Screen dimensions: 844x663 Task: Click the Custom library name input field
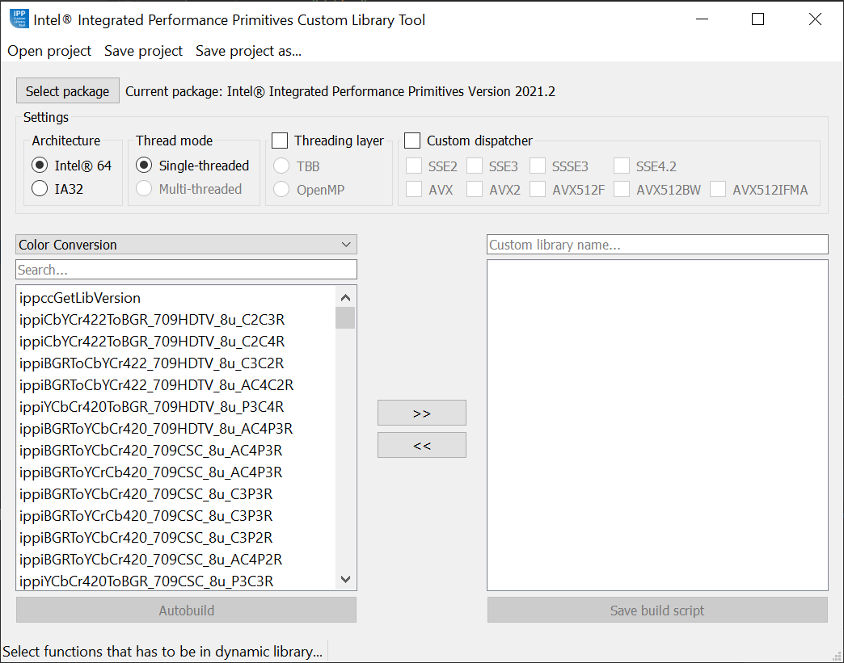(x=657, y=245)
